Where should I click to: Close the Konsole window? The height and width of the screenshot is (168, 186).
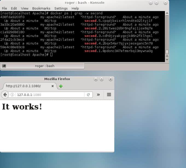[x=165, y=3]
